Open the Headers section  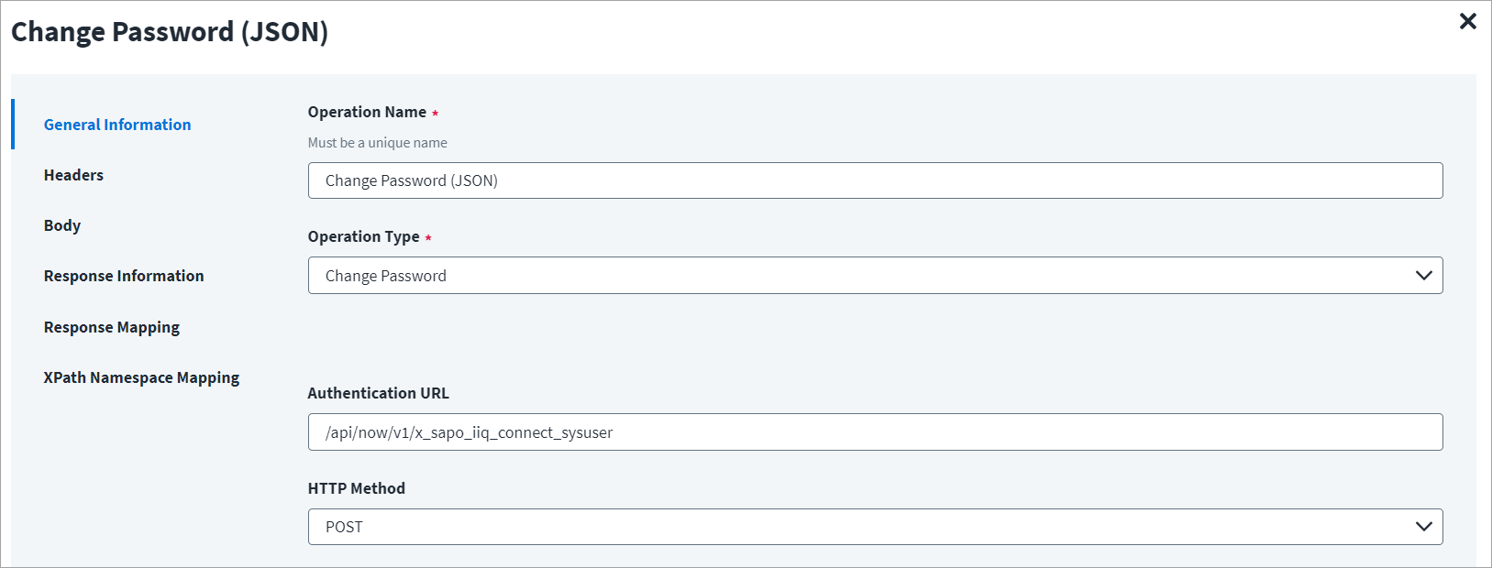73,175
